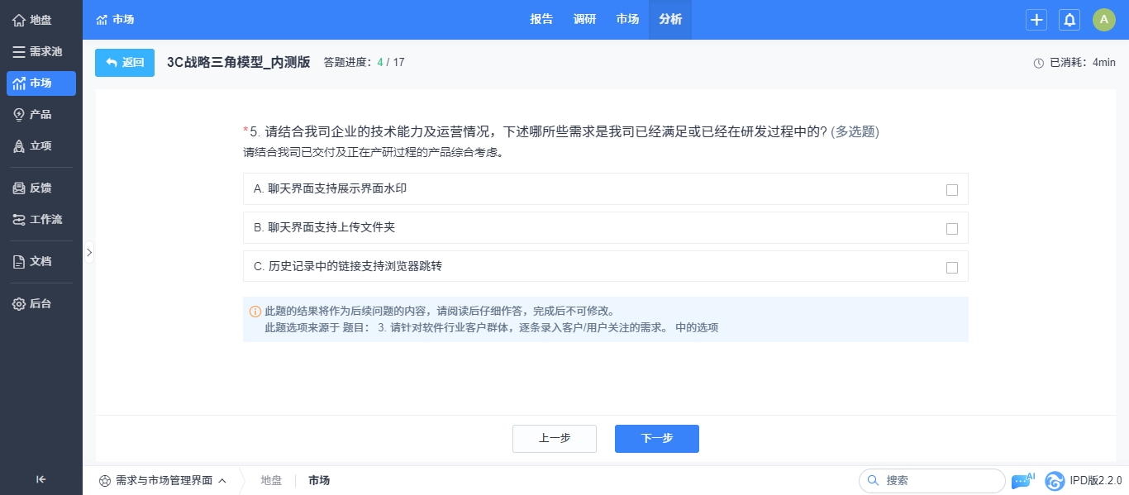Viewport: 1129px width, 495px height.
Task: Click 市场 in the bottom breadcrumb
Action: point(319,480)
